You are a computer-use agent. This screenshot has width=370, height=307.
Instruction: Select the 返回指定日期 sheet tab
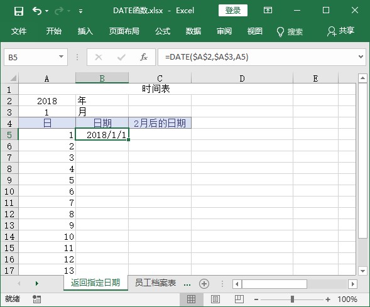click(x=95, y=283)
